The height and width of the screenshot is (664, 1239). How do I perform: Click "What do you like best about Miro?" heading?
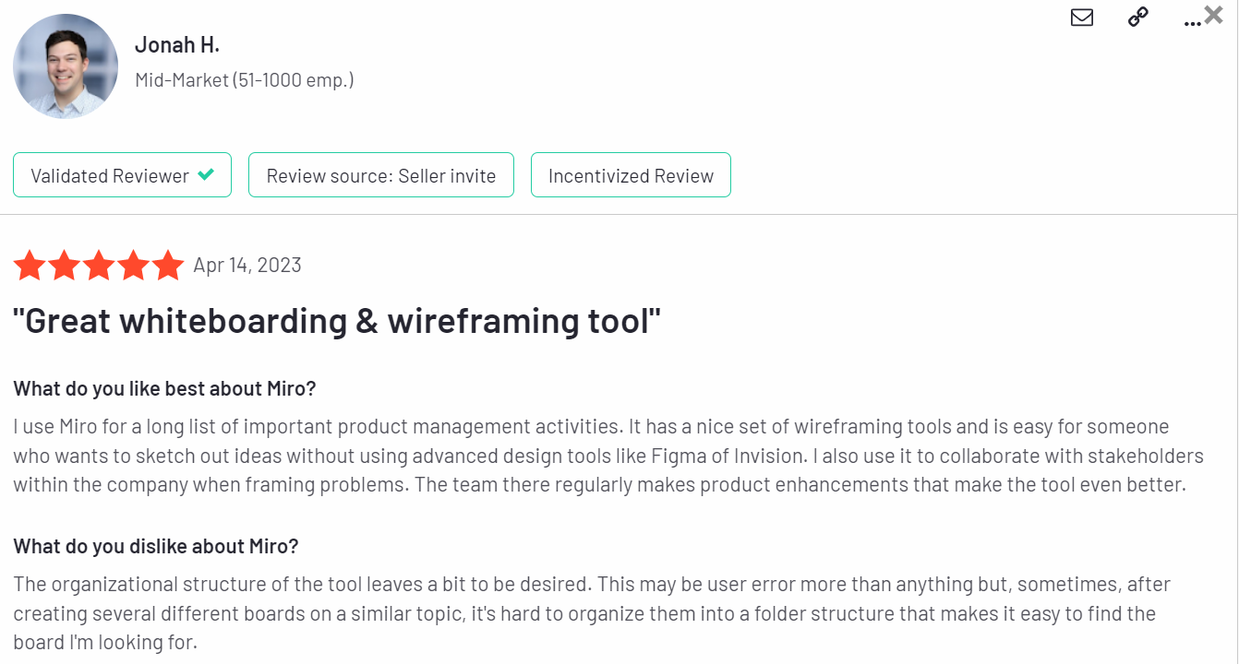(x=164, y=389)
